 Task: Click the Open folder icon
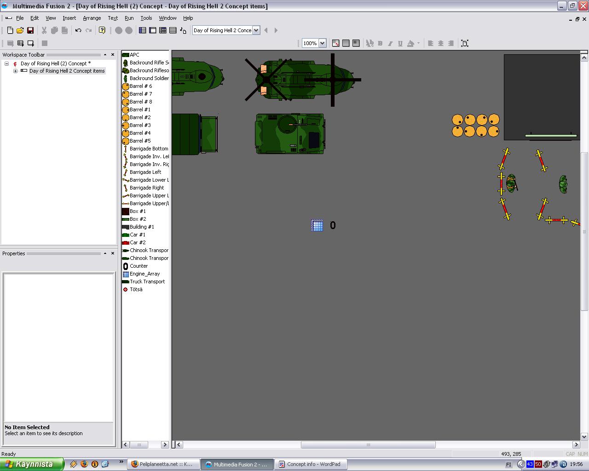[20, 30]
